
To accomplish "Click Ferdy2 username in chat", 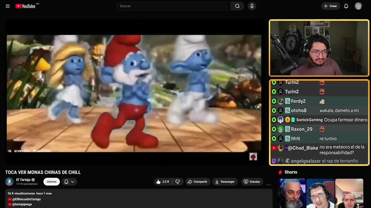I will pyautogui.click(x=298, y=101).
